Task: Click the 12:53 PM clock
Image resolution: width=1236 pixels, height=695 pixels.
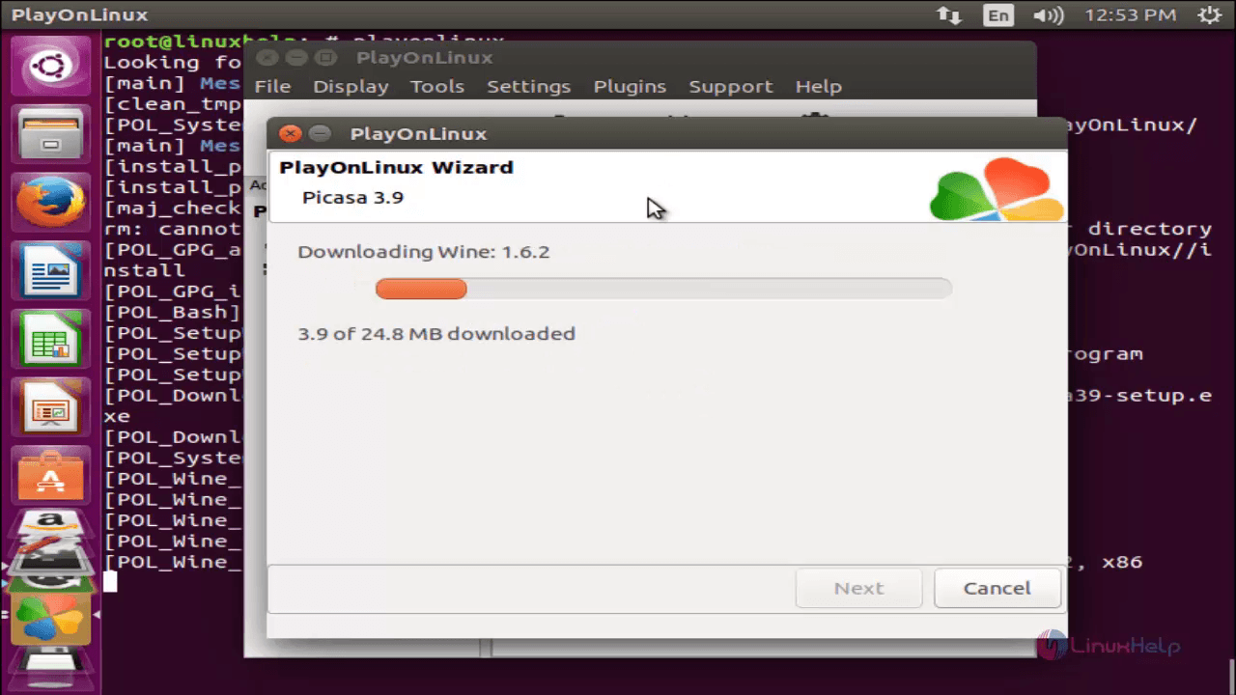Action: [x=1130, y=15]
